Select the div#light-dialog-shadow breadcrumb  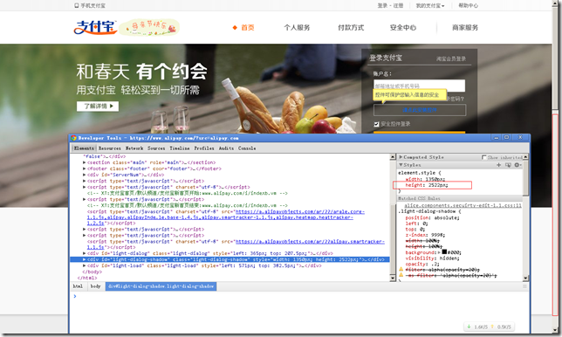[161, 286]
